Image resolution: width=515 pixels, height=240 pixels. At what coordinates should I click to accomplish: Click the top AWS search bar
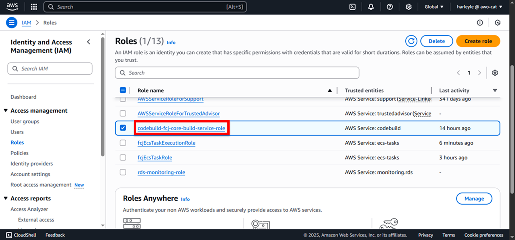pyautogui.click(x=145, y=7)
